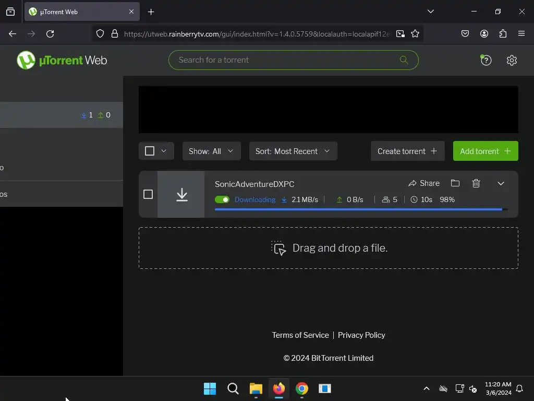Click the 0 B/s upload speed value
The width and height of the screenshot is (534, 401).
pyautogui.click(x=355, y=199)
